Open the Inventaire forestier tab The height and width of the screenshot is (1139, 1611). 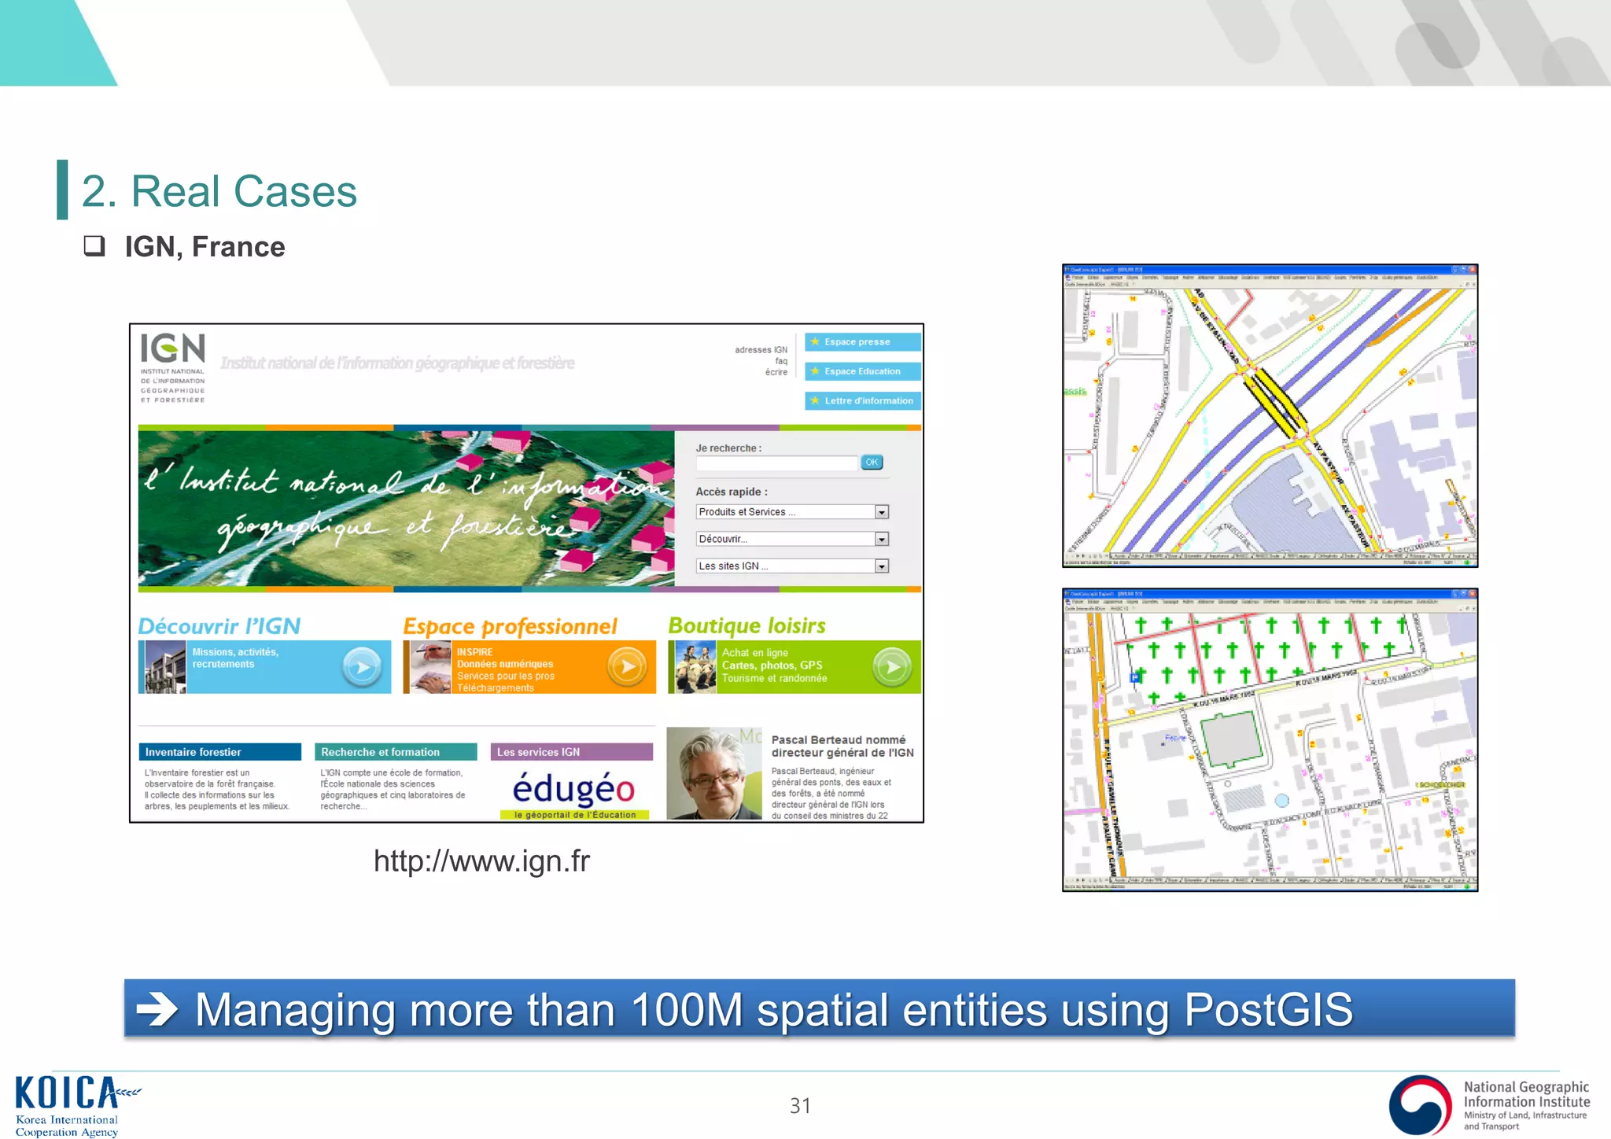tap(219, 752)
